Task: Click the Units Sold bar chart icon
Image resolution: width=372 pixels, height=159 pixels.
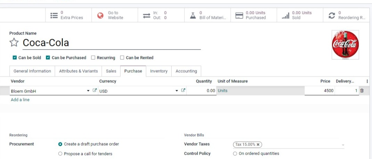Action: [x=286, y=16]
